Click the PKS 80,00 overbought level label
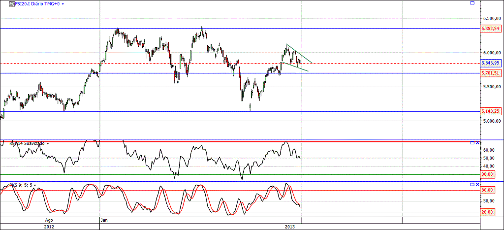The image size is (504, 230). 487,190
